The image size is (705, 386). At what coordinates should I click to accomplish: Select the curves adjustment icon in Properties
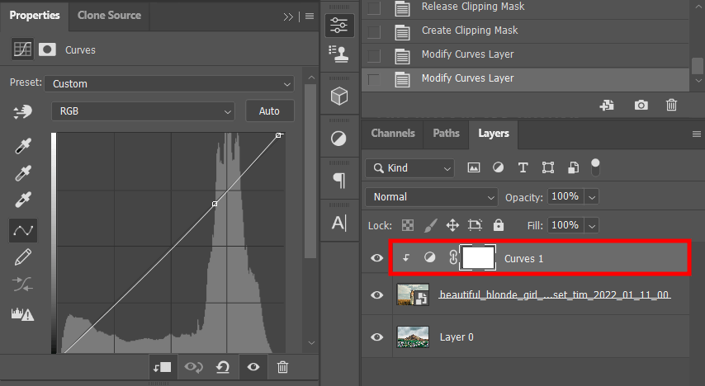(x=22, y=49)
